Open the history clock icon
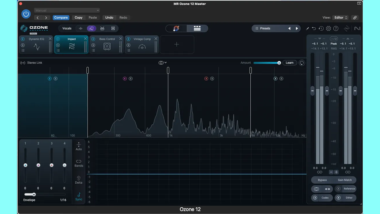The width and height of the screenshot is (380, 214). pyautogui.click(x=321, y=28)
